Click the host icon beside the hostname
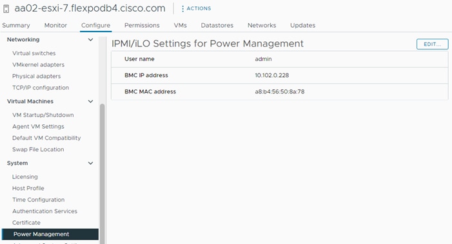The width and height of the screenshot is (452, 244). point(6,8)
